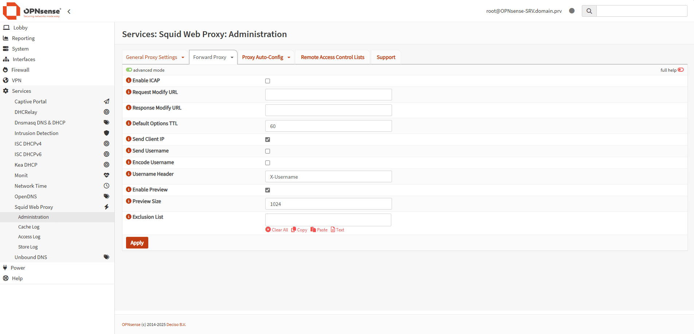Image resolution: width=694 pixels, height=334 pixels.
Task: Click the Request Modify URL input field
Action: pos(329,95)
